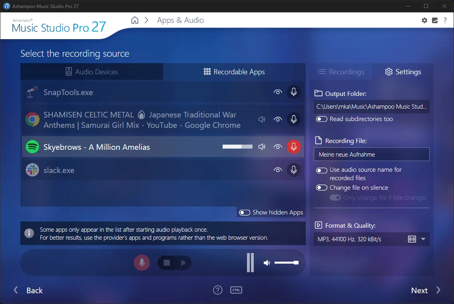
Task: Click the info icon beside the hint text
Action: [29, 233]
